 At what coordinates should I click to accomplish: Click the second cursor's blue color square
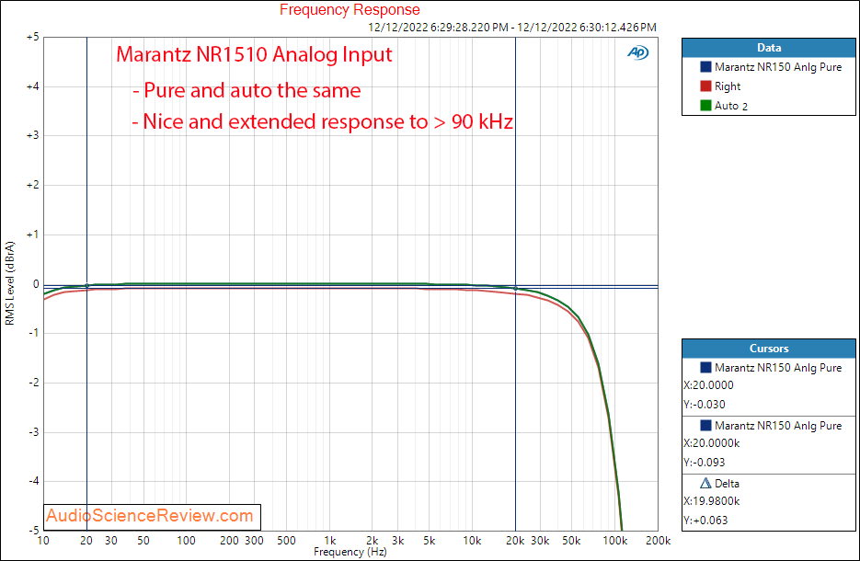pos(705,425)
